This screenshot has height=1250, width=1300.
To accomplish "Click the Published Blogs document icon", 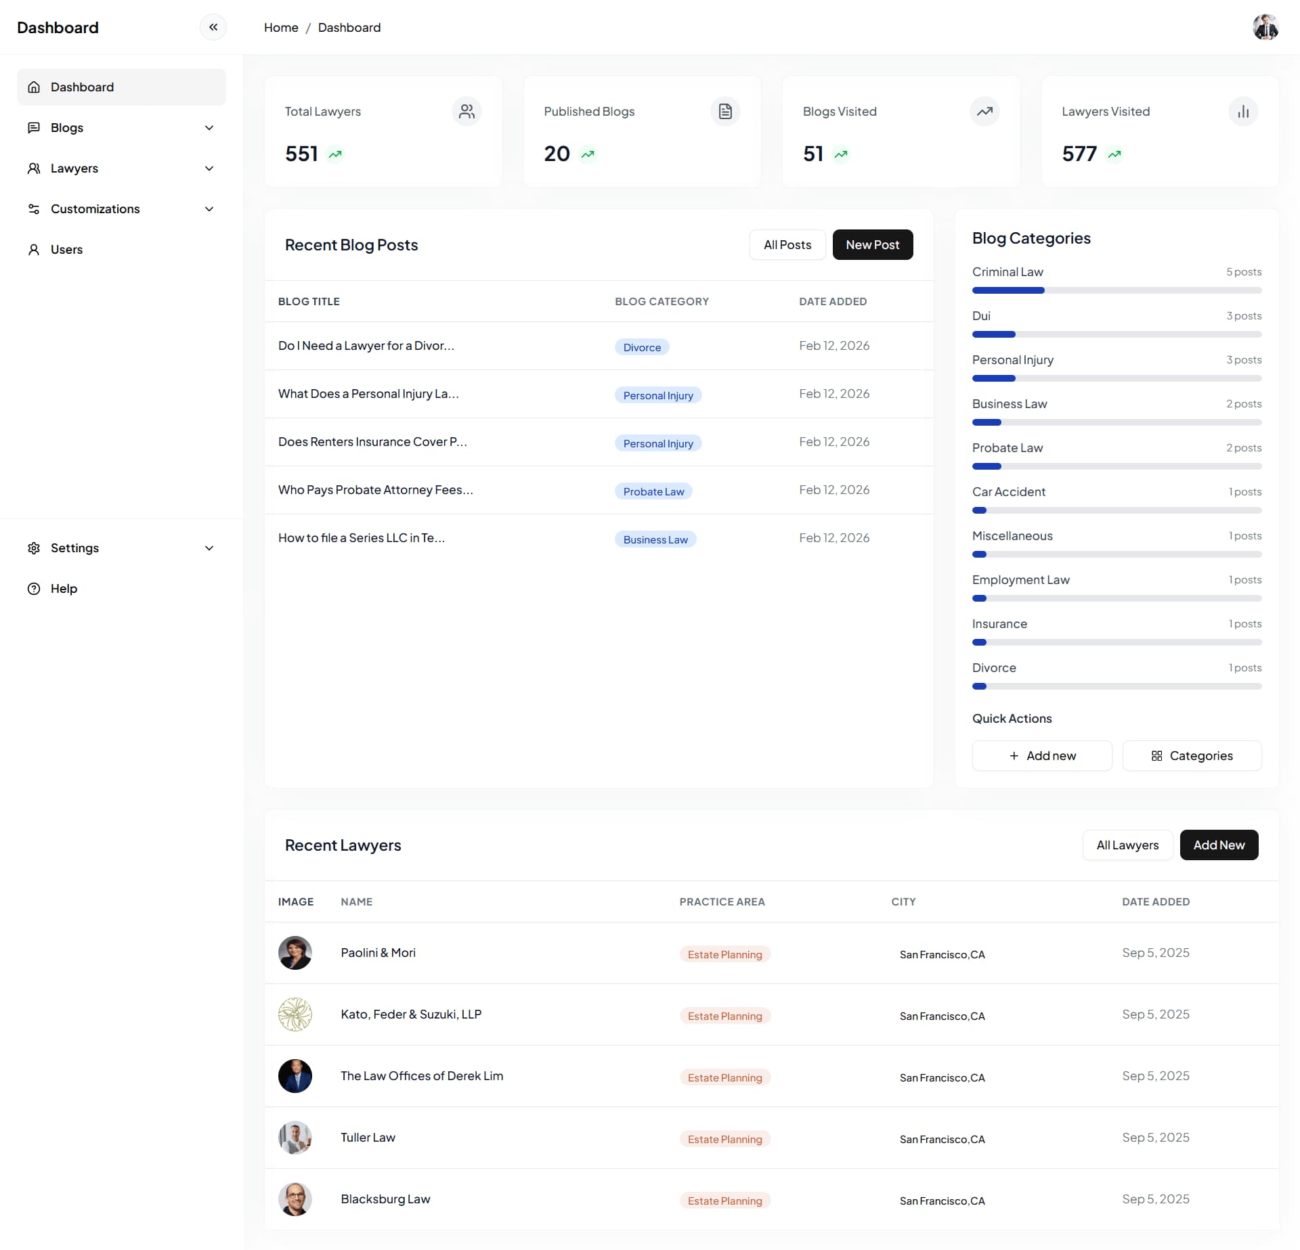I will click(725, 112).
